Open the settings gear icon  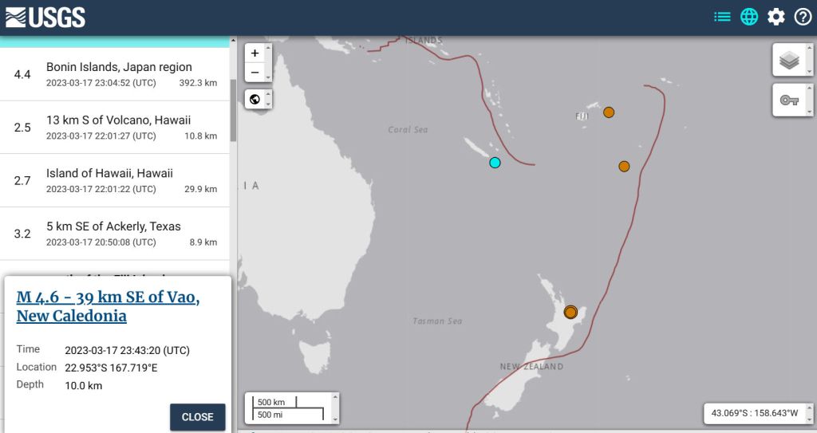coord(776,17)
